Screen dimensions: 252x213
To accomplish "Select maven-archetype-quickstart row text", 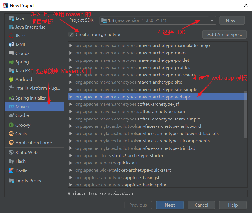I will pos(135,75).
